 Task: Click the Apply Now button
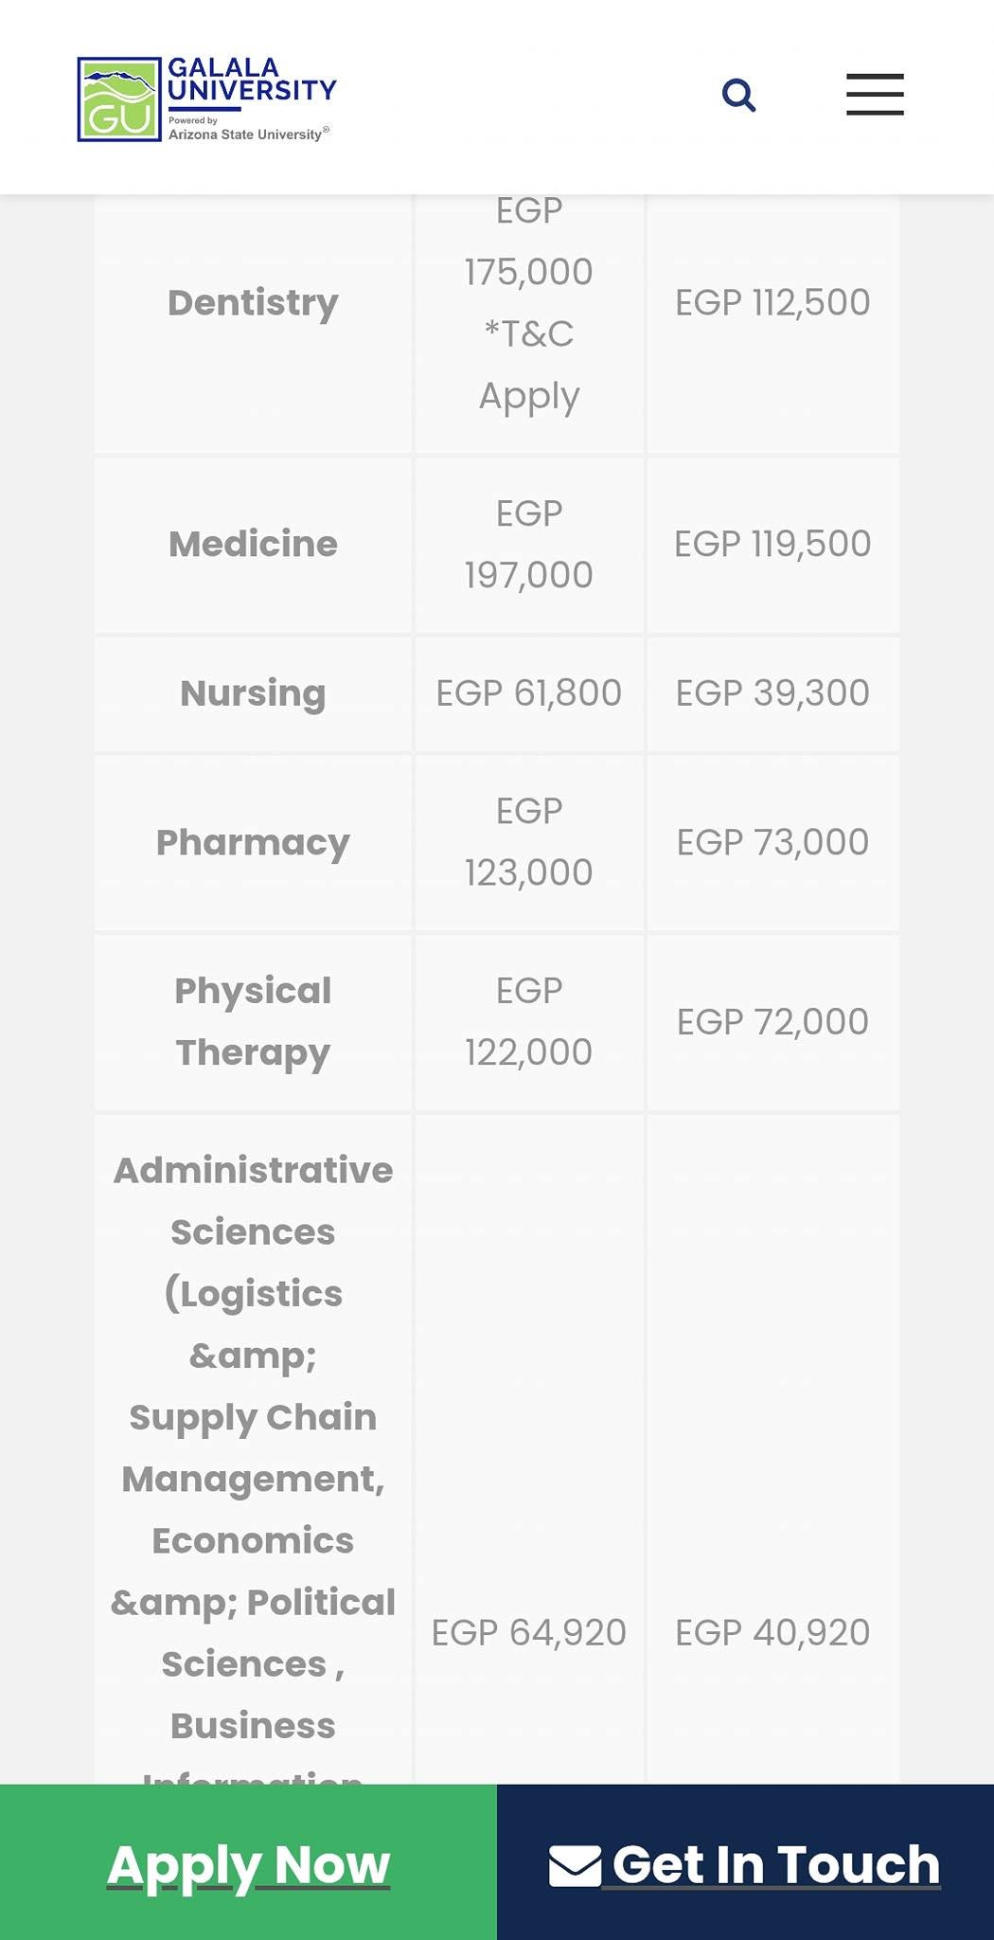(248, 1862)
